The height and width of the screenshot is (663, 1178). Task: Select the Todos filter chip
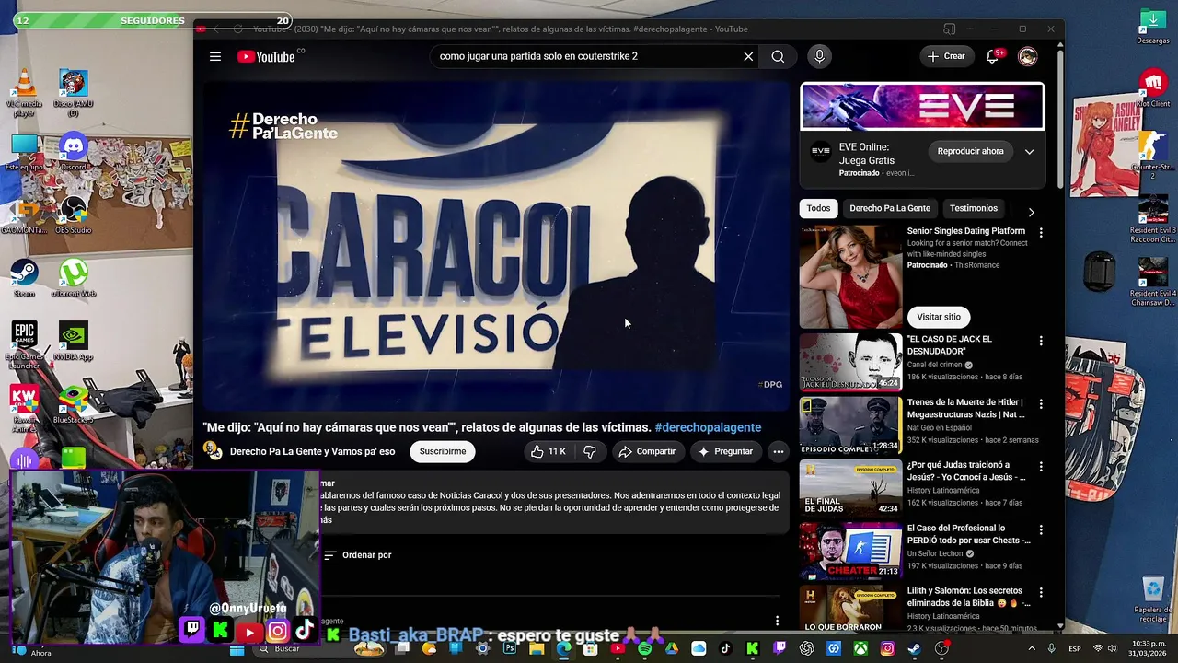pyautogui.click(x=818, y=208)
